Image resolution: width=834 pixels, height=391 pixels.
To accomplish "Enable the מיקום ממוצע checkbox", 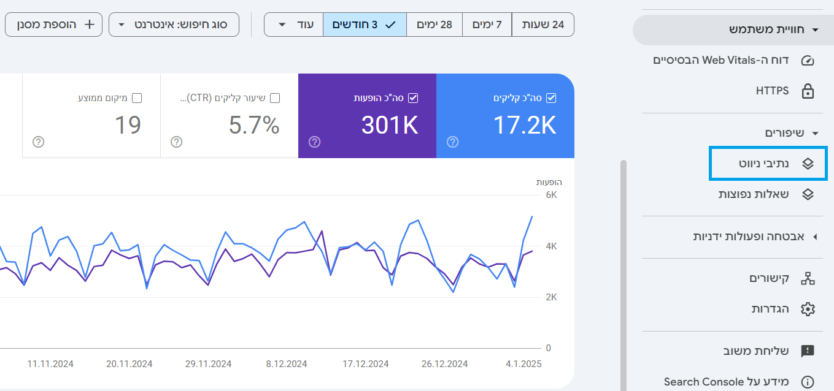I will click(137, 98).
